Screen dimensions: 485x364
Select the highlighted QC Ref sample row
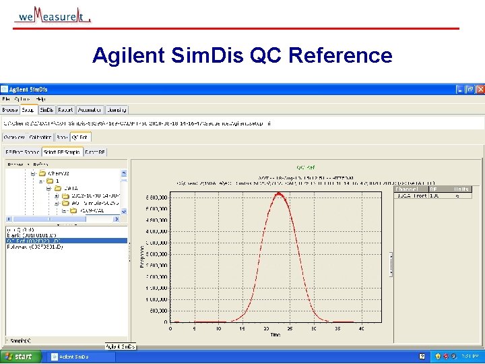(x=67, y=241)
